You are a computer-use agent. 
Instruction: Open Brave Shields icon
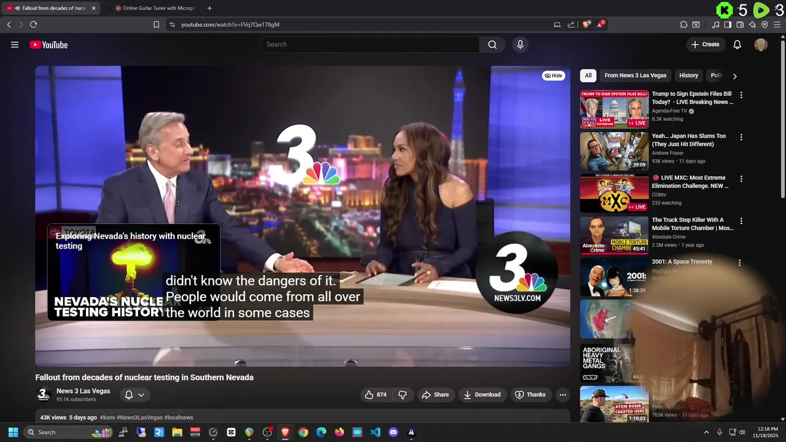pos(586,25)
